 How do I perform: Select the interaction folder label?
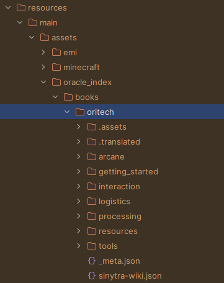click(119, 187)
